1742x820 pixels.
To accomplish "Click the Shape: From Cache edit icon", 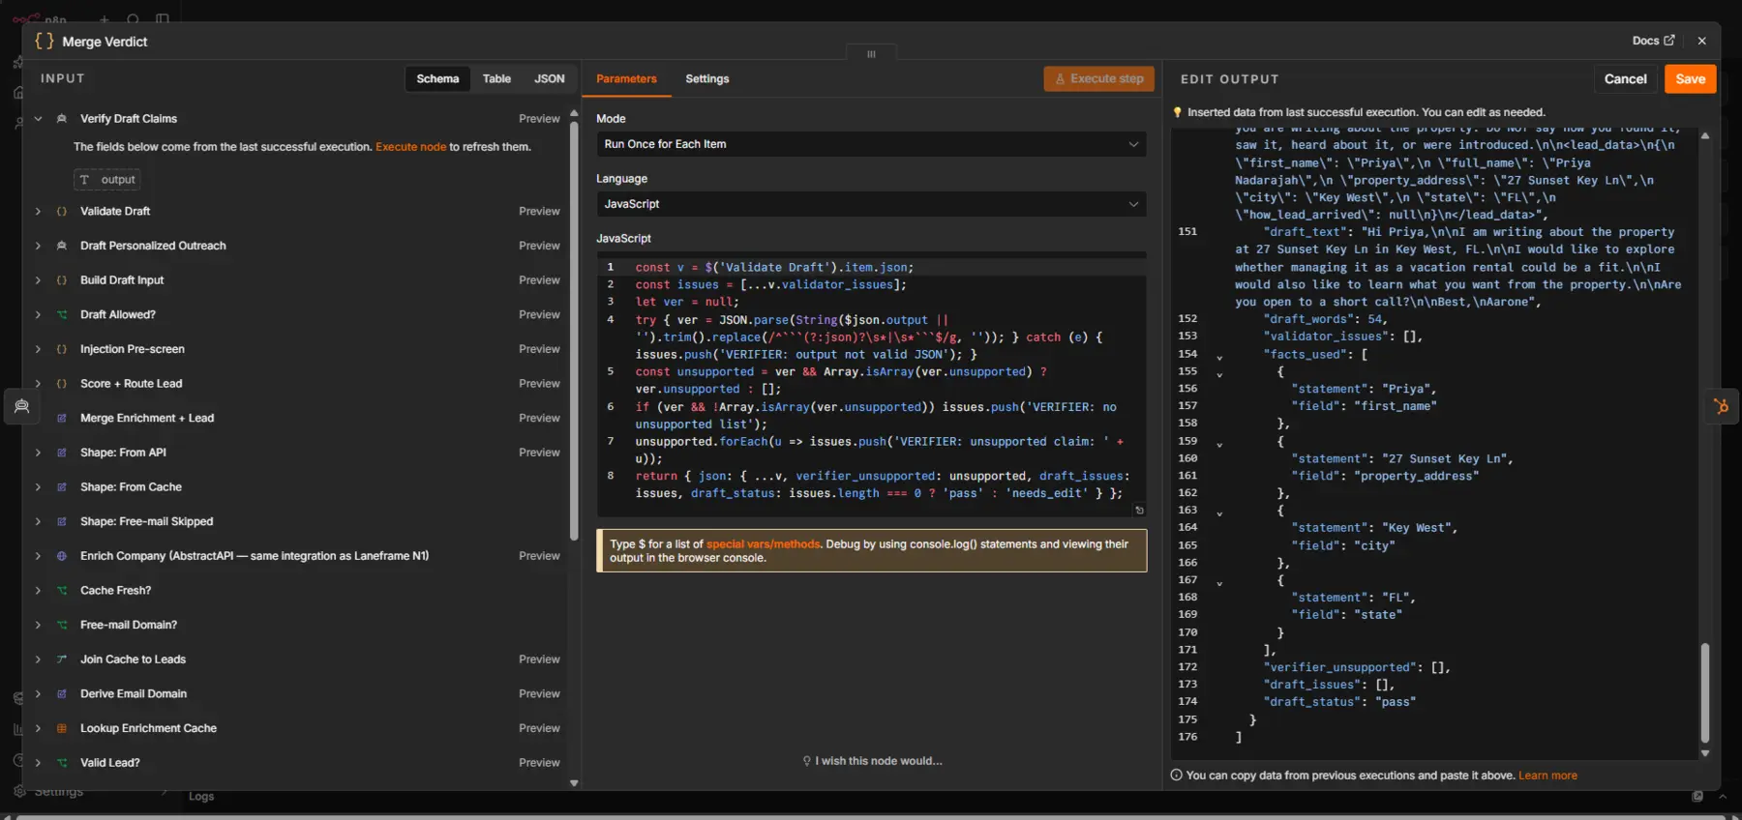I will point(62,487).
